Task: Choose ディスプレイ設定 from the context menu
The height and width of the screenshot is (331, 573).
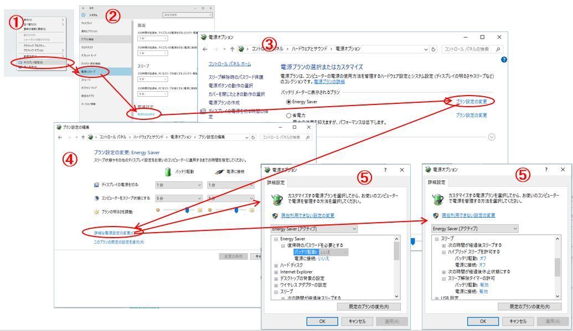Action: coord(33,62)
